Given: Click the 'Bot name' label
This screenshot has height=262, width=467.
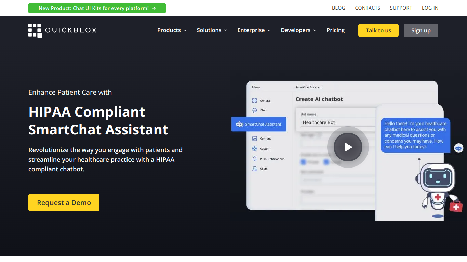Looking at the screenshot, I should pyautogui.click(x=308, y=114).
